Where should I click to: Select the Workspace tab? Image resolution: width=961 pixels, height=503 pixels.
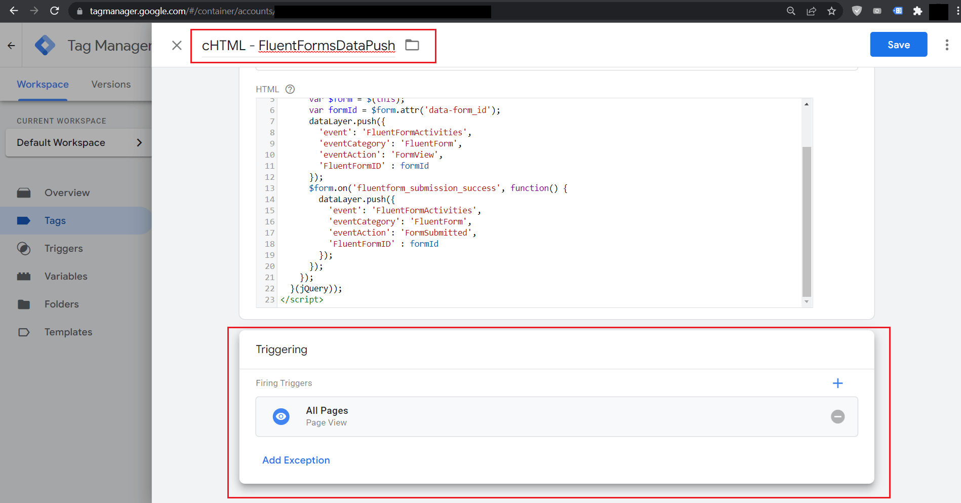[43, 84]
